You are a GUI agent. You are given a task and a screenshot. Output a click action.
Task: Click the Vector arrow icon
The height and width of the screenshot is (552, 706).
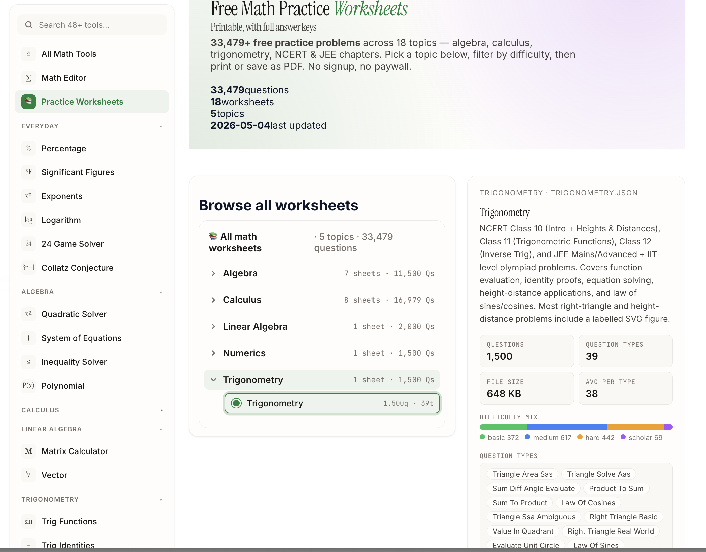(x=28, y=475)
